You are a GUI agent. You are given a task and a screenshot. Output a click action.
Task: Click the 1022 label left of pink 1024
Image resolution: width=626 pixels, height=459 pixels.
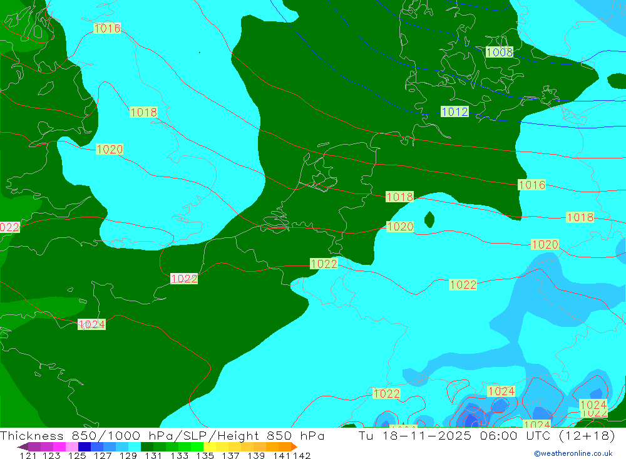[184, 279]
